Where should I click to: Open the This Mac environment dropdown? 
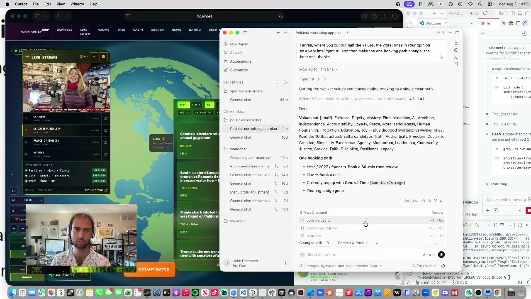coord(424,266)
